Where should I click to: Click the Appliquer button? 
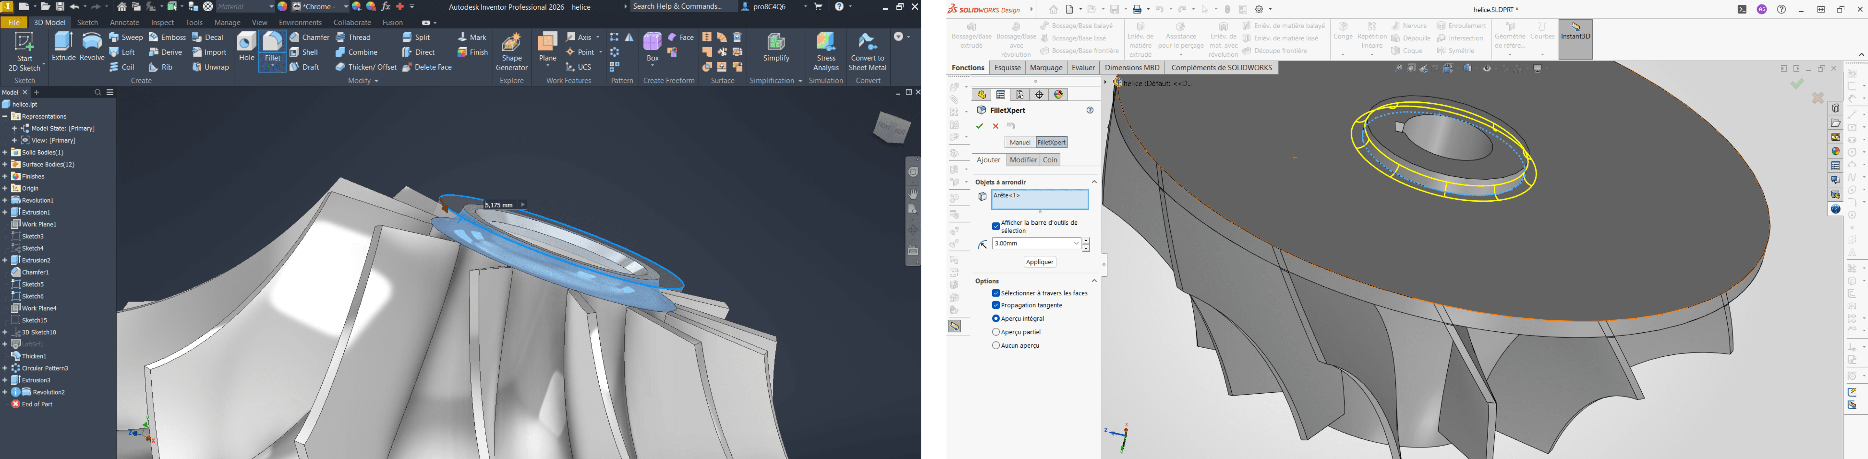click(1040, 262)
